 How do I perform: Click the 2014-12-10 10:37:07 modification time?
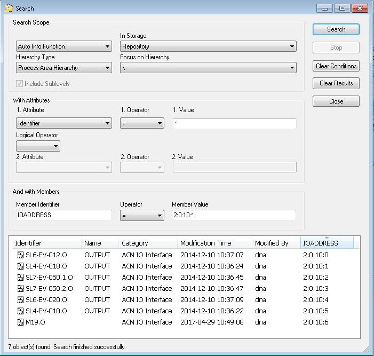212,255
